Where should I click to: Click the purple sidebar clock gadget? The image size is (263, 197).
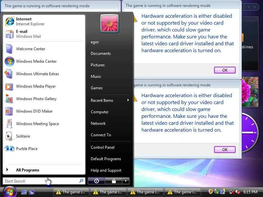pyautogui.click(x=250, y=132)
